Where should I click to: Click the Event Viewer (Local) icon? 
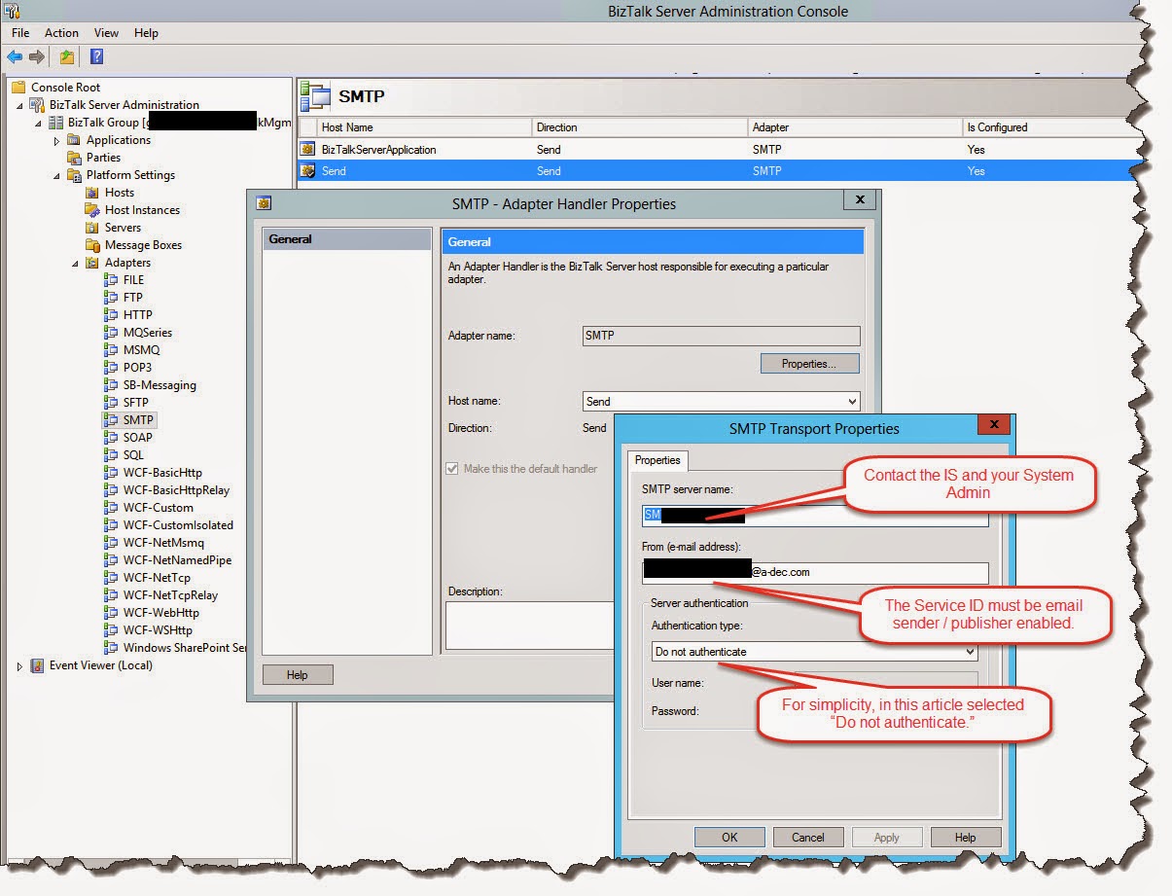click(x=38, y=666)
